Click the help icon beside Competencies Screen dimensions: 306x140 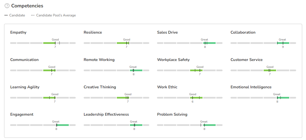coord(7,6)
